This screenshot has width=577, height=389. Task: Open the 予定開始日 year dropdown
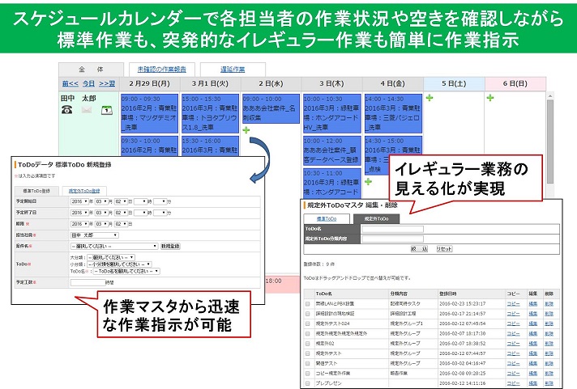tap(79, 201)
